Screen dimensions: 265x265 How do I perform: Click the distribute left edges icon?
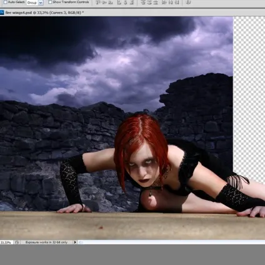(164, 2)
